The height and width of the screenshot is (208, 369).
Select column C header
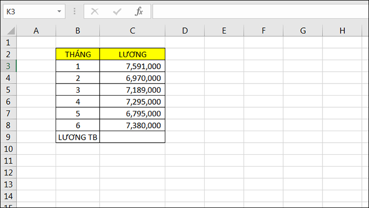pos(132,31)
